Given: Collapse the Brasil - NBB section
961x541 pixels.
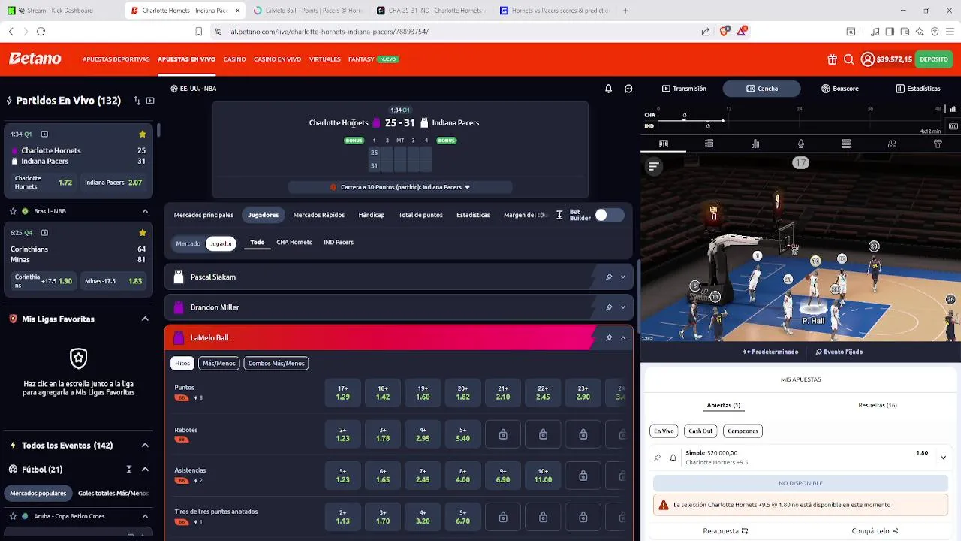Looking at the screenshot, I should click(145, 211).
